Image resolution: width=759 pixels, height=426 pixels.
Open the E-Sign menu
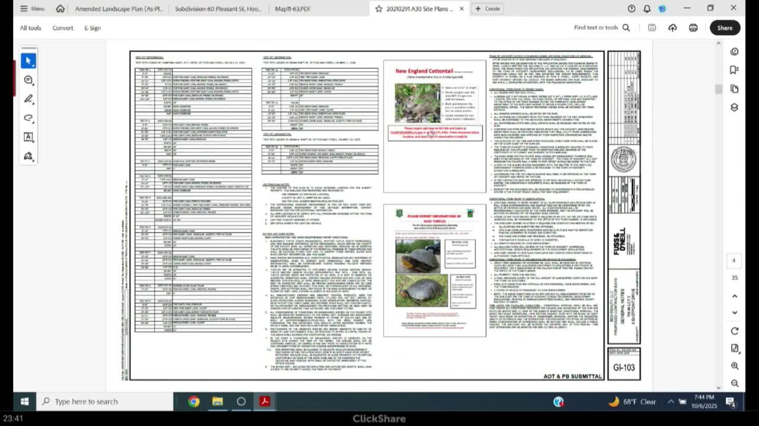[93, 28]
